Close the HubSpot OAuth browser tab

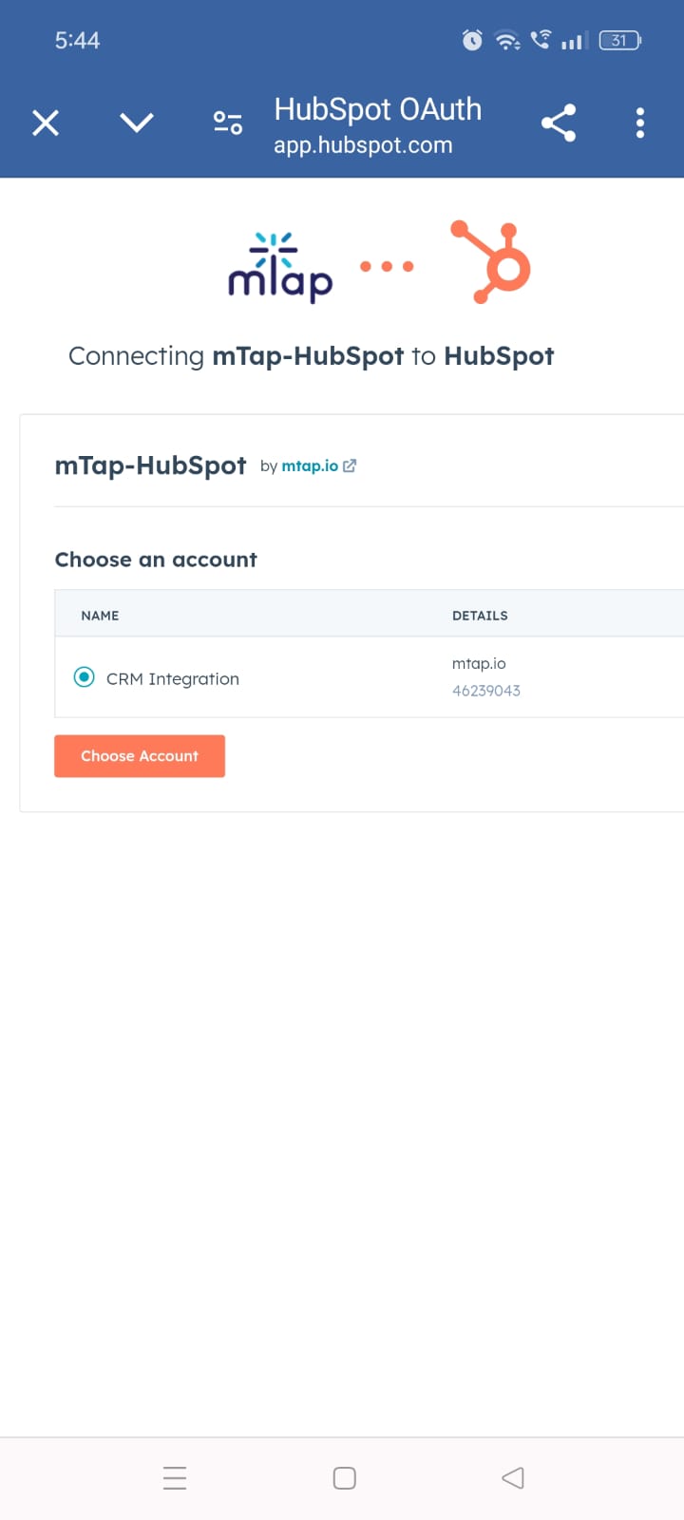pos(46,123)
